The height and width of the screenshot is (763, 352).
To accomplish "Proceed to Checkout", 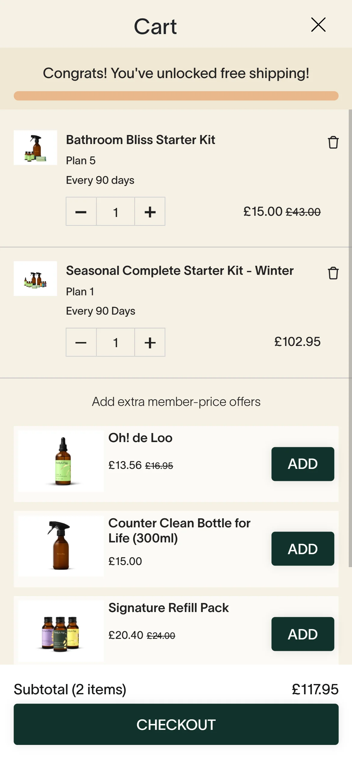I will pyautogui.click(x=176, y=724).
